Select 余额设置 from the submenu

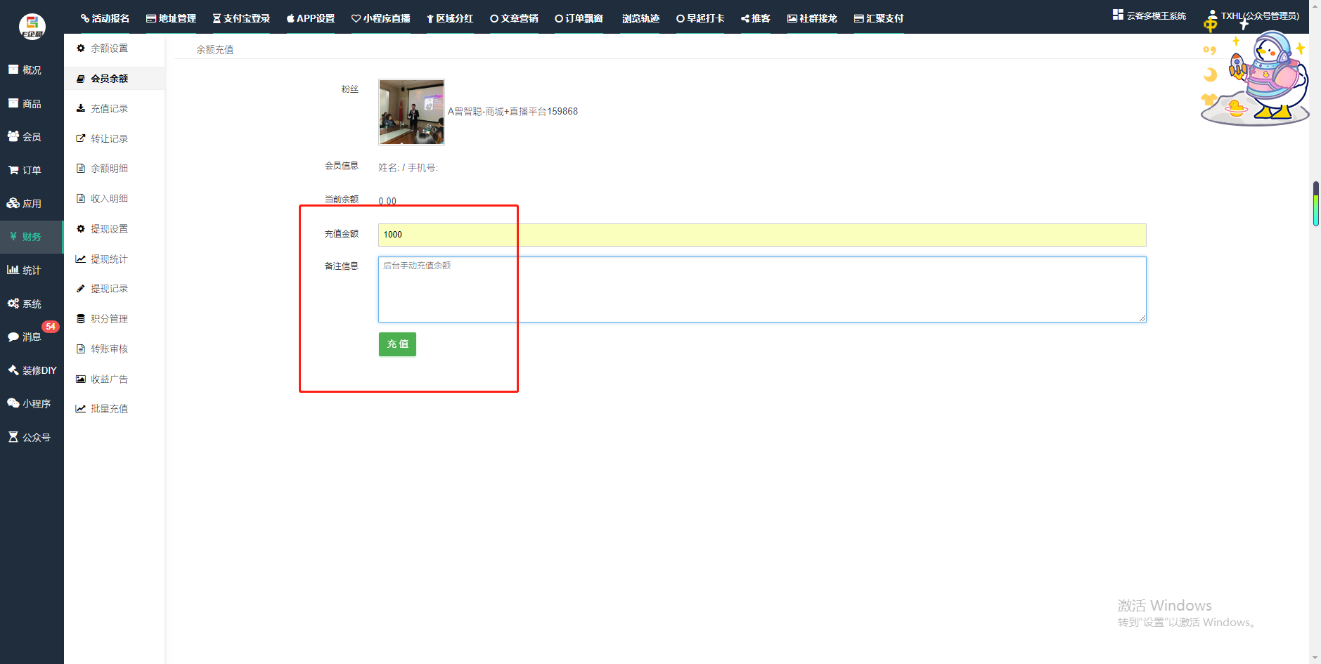coord(109,48)
